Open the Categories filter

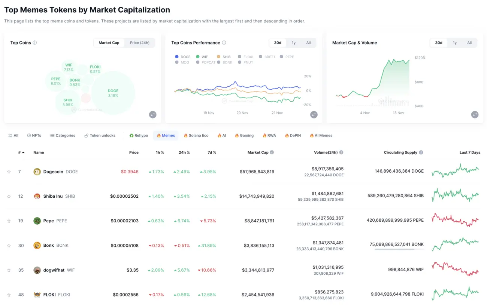pos(63,136)
